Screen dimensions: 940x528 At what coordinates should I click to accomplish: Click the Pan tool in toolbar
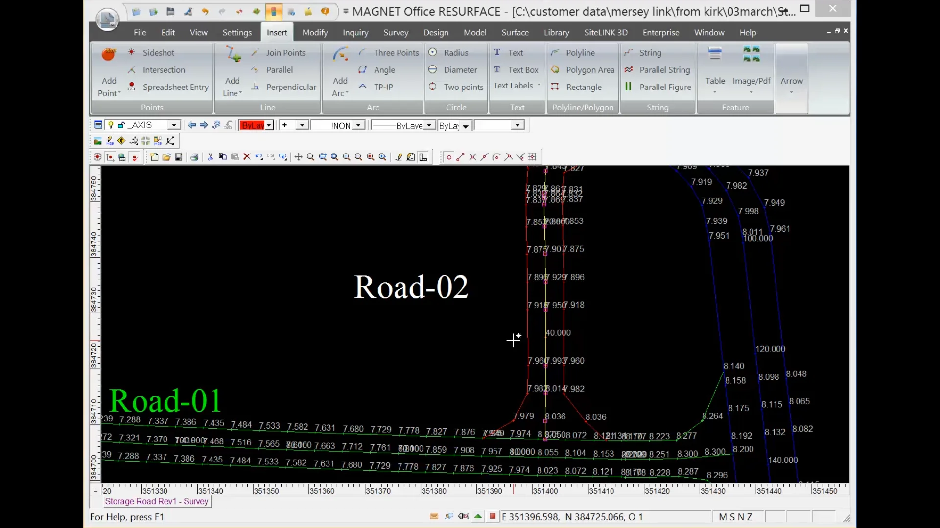(x=298, y=157)
